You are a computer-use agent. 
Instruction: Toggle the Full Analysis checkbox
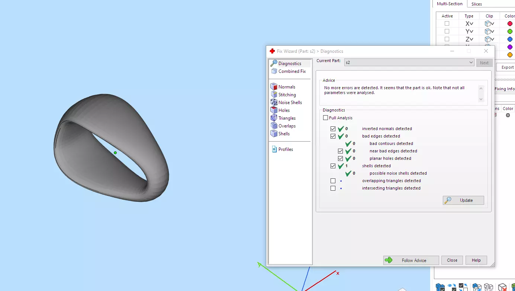pos(326,118)
